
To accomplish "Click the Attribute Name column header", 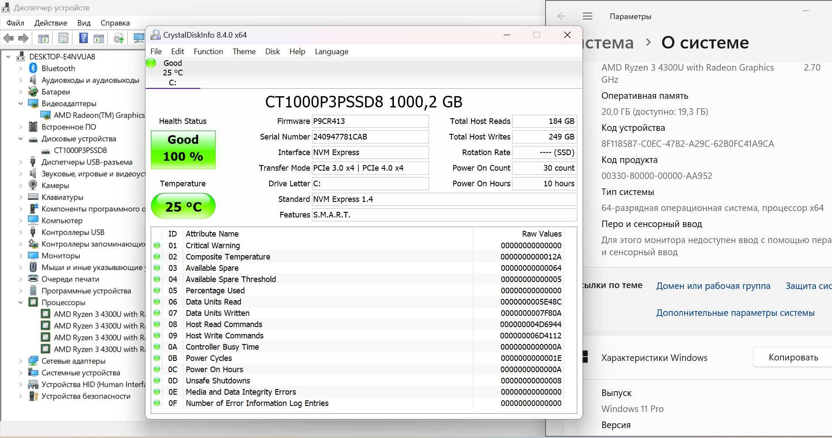I will 212,234.
